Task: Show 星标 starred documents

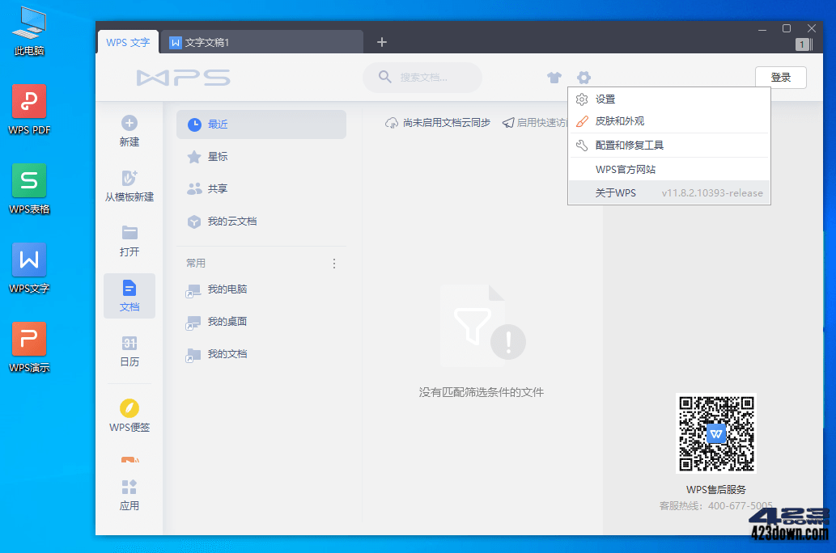Action: tap(261, 157)
